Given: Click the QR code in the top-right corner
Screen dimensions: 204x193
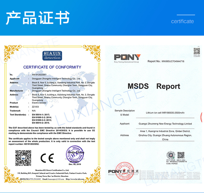Looking at the screenshot, I should coord(197,51).
